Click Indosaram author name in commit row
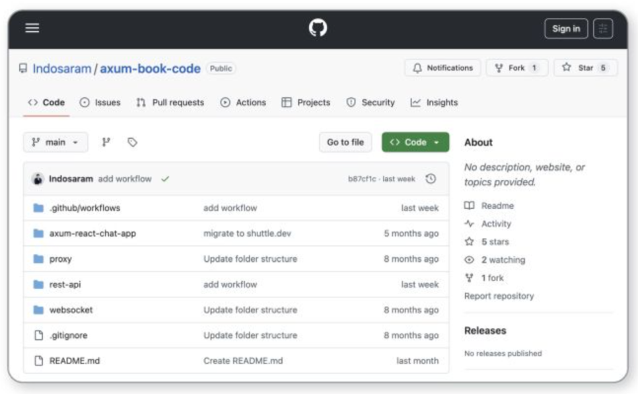Viewport: 638px width, 394px height. 71,179
